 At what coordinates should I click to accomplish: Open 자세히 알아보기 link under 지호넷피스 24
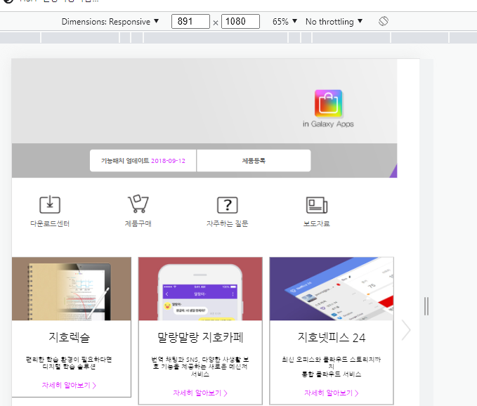(332, 393)
